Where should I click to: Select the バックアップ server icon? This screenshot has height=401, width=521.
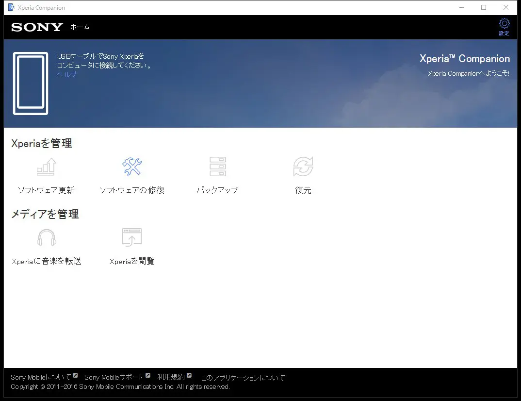(218, 166)
